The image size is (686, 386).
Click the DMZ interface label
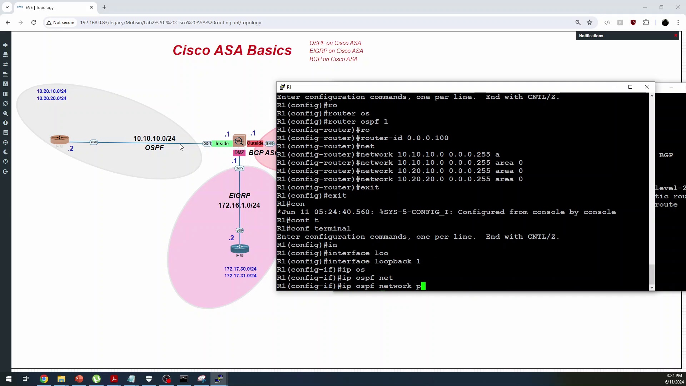[239, 153]
